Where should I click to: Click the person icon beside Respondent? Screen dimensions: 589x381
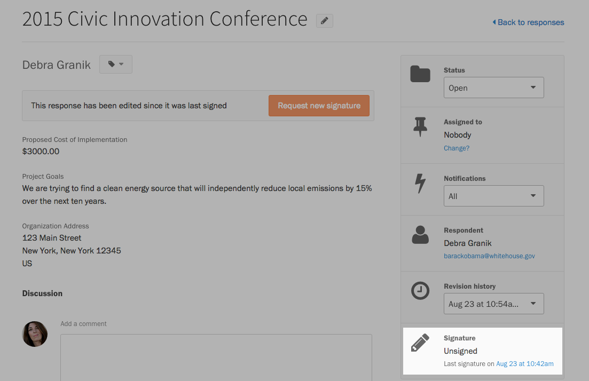click(420, 235)
